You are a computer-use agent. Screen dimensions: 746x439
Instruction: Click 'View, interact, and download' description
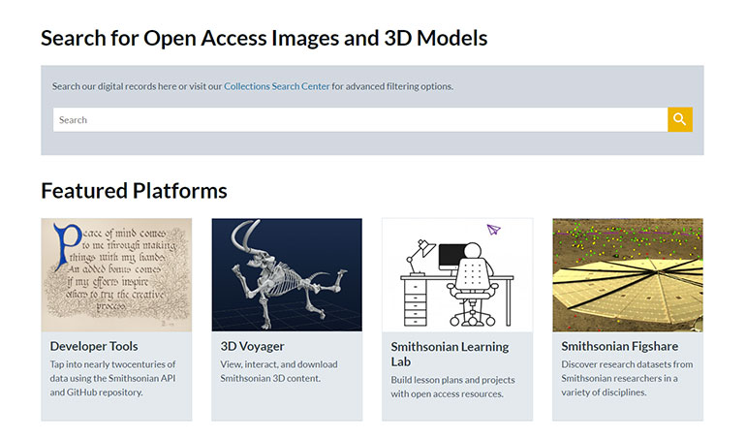(279, 371)
